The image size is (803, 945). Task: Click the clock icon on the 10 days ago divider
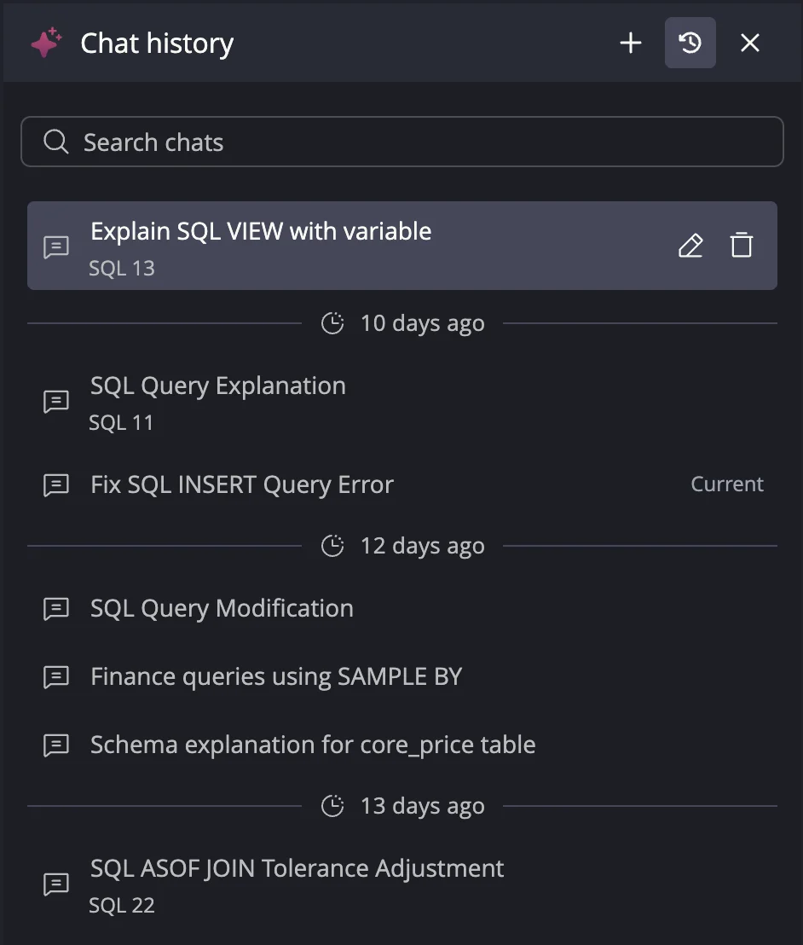[x=332, y=322]
